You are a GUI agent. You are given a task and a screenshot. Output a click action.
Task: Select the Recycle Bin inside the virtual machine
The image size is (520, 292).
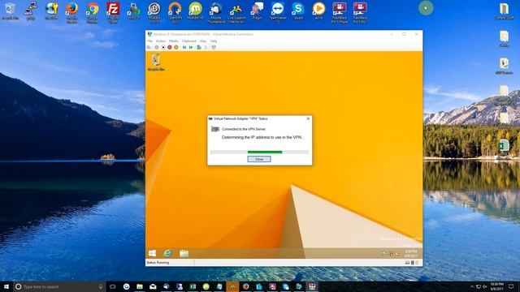(x=156, y=62)
